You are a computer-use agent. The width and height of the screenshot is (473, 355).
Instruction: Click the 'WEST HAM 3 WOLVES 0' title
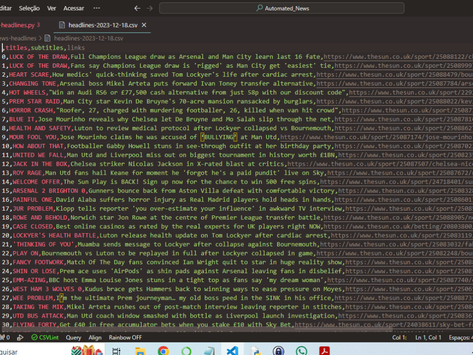(47, 289)
